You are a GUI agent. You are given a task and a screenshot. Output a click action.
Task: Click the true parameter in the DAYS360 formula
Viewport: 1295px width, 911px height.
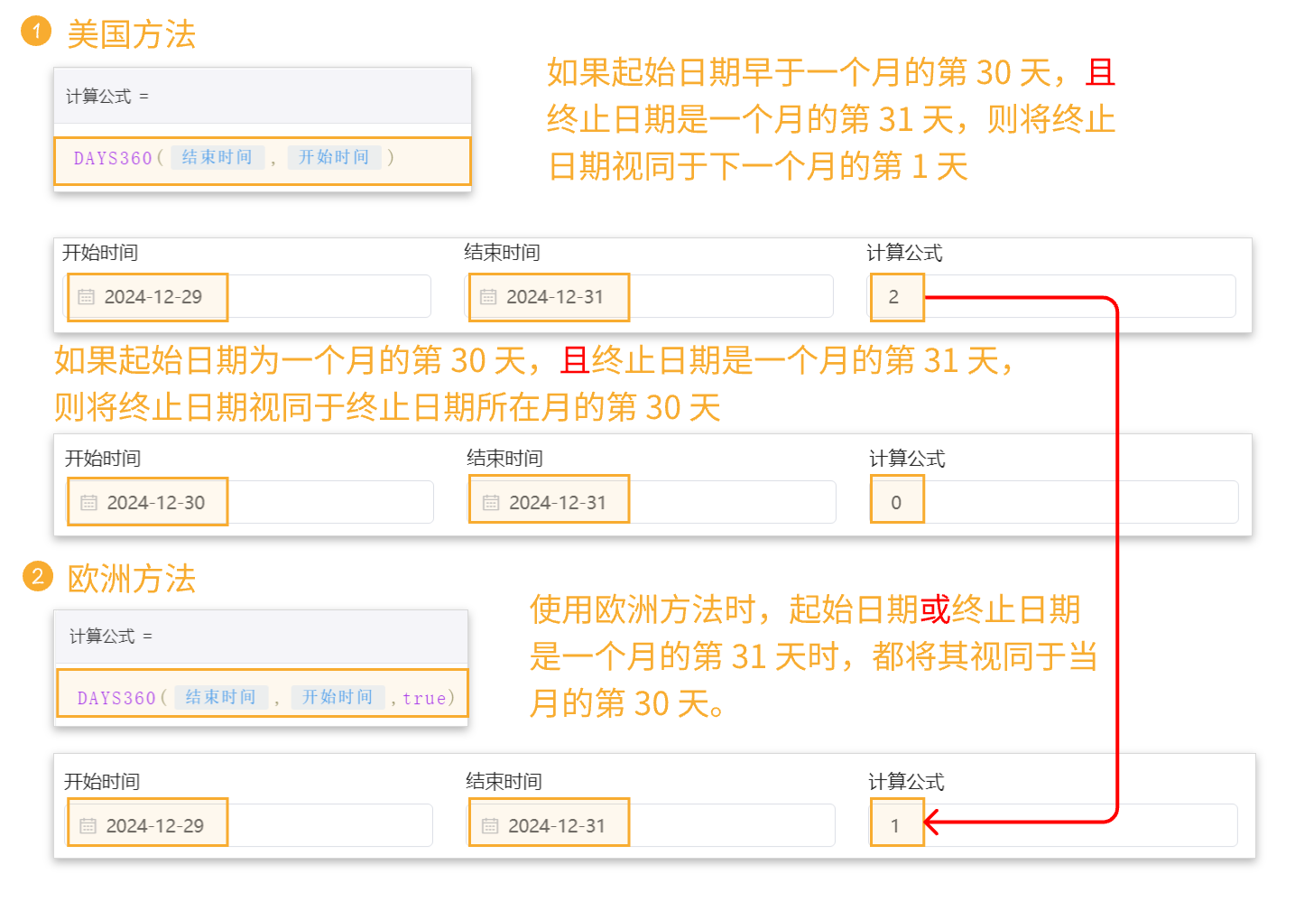[x=424, y=699]
